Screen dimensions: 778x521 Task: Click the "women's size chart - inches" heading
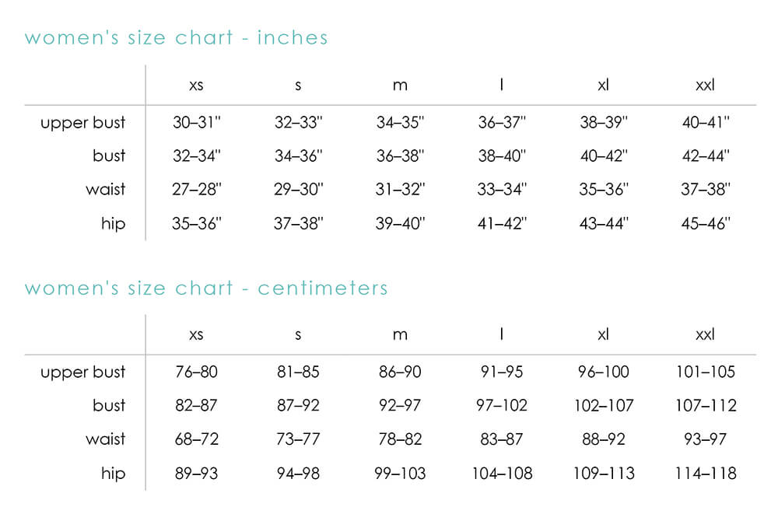(176, 37)
